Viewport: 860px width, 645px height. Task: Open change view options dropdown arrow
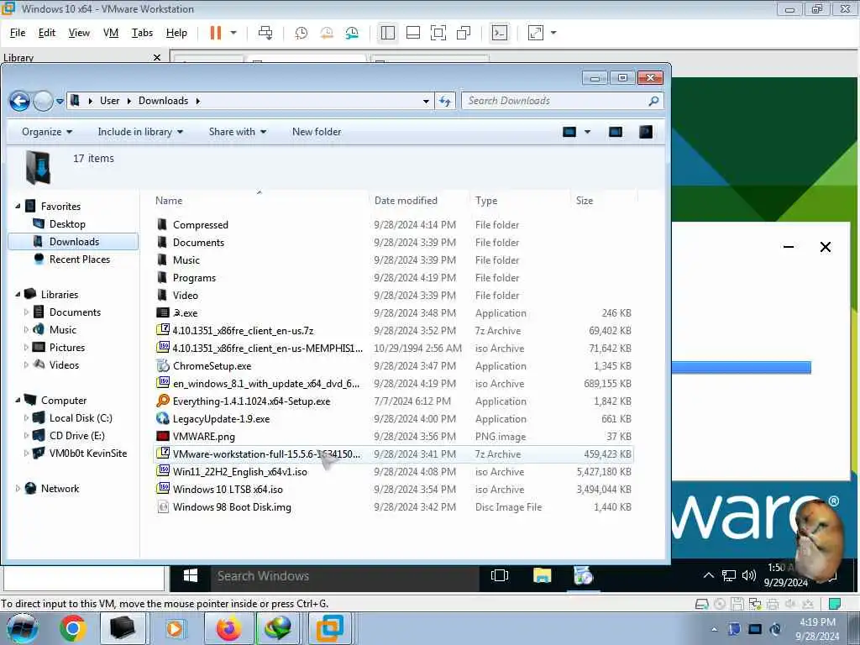[x=587, y=132]
